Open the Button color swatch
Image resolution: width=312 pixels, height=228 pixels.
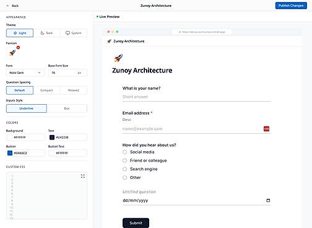[10, 153]
